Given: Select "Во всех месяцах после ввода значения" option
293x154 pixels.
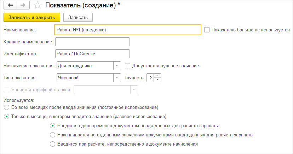Looking at the screenshot, I should (x=6, y=107).
